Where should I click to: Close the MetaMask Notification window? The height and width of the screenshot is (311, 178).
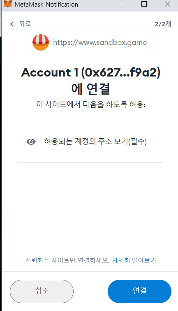167,4
